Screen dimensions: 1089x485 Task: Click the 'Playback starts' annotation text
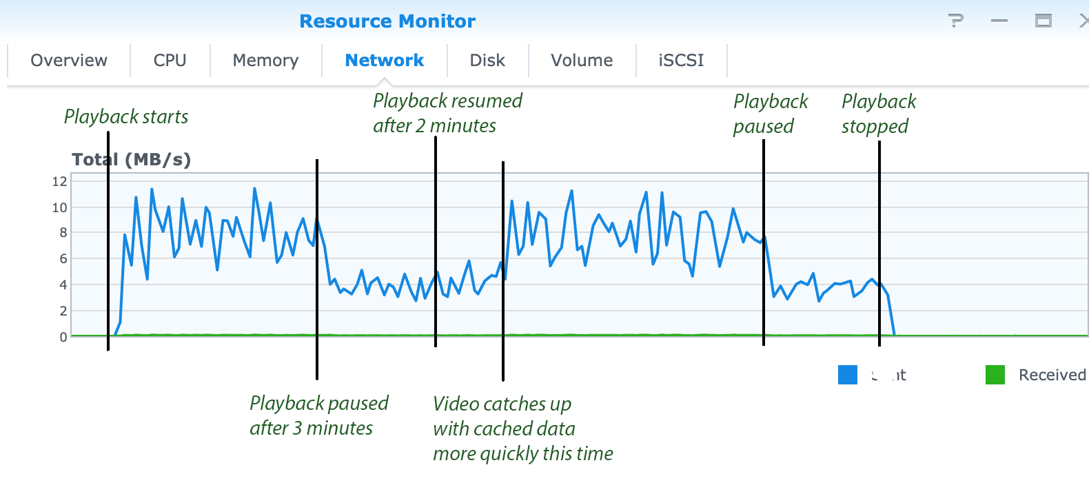click(126, 116)
